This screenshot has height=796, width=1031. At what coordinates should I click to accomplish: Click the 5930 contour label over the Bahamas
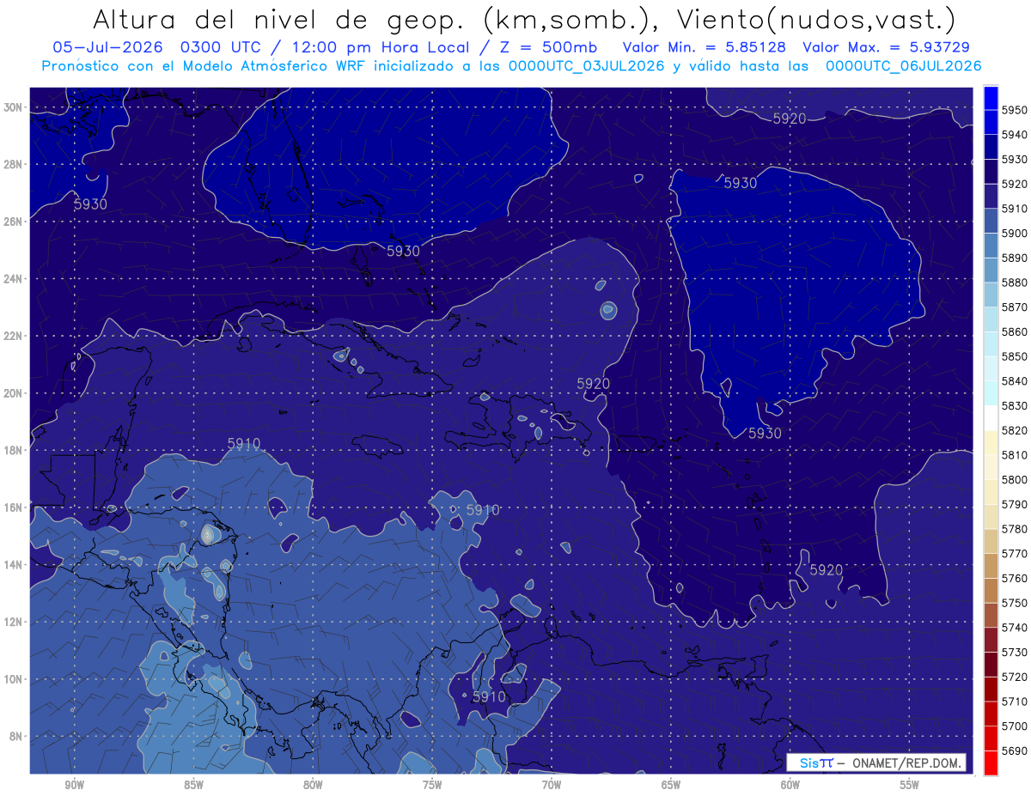(x=403, y=252)
